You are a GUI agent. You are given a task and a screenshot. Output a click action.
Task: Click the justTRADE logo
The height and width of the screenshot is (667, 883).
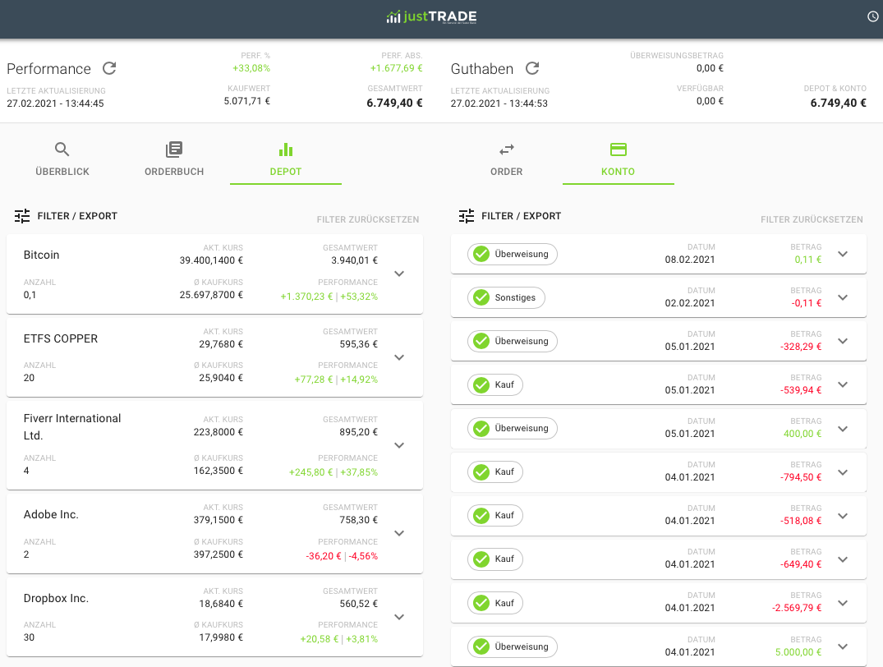coord(431,17)
